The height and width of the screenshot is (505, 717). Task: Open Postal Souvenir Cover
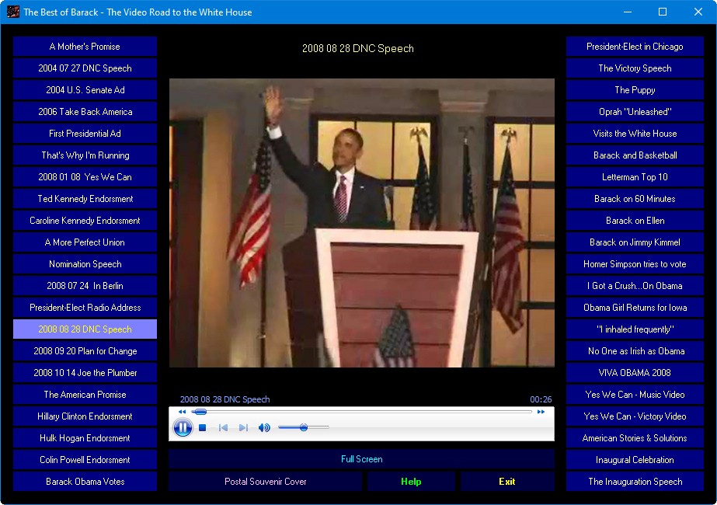point(265,481)
